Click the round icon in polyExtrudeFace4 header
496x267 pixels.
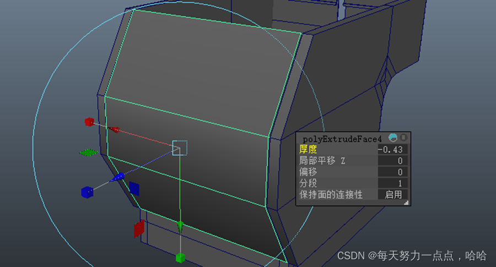(393, 138)
